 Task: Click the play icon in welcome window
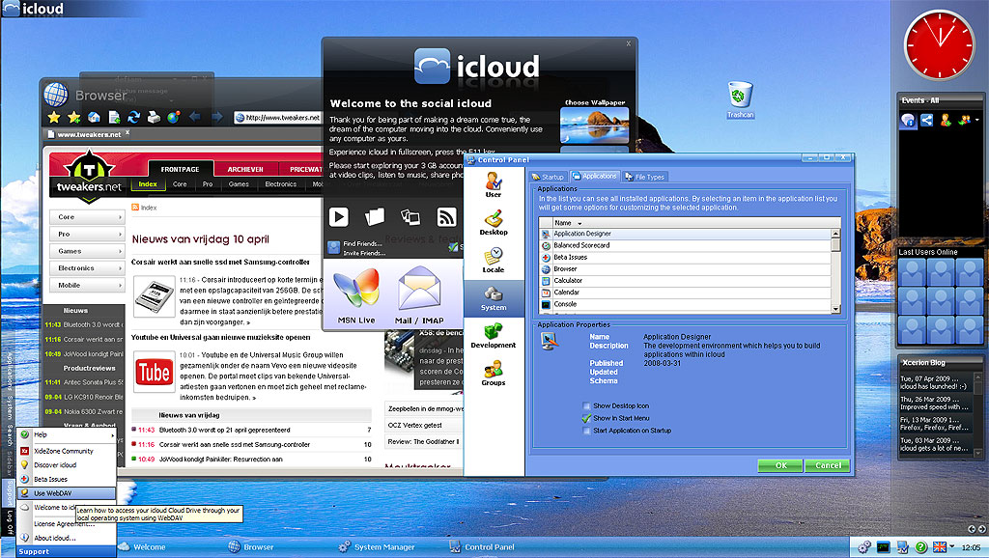(x=339, y=217)
